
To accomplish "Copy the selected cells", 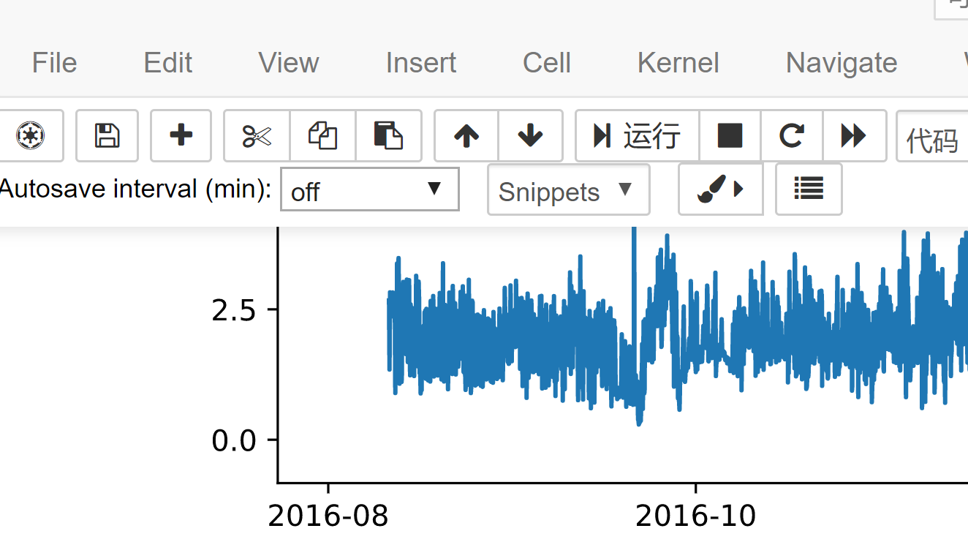I will tap(323, 135).
